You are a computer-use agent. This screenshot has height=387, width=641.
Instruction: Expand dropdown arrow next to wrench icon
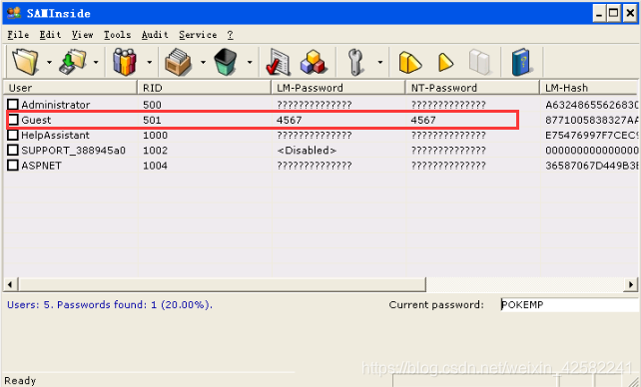380,63
